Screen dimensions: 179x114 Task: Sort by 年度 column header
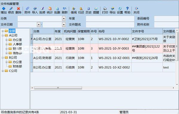[x=58, y=31]
